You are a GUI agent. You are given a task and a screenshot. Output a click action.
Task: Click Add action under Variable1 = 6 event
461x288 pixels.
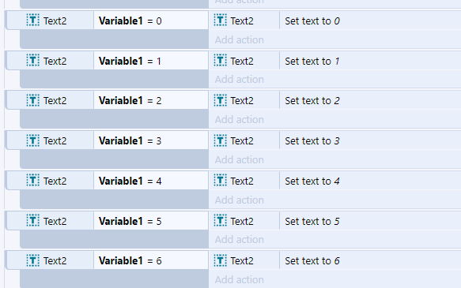point(240,279)
